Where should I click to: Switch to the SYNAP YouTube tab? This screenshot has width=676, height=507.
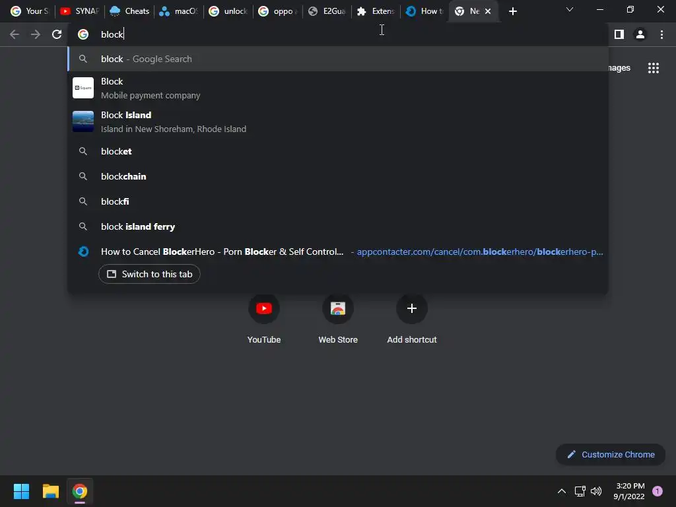click(x=80, y=11)
